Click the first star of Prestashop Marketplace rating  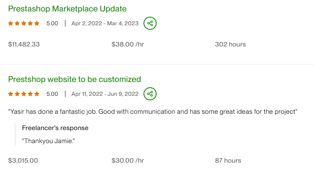[x=11, y=24]
